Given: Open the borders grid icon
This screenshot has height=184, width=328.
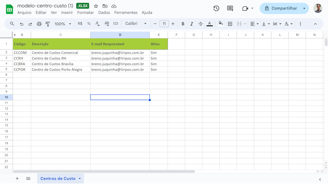Looking at the screenshot, I should click(230, 24).
